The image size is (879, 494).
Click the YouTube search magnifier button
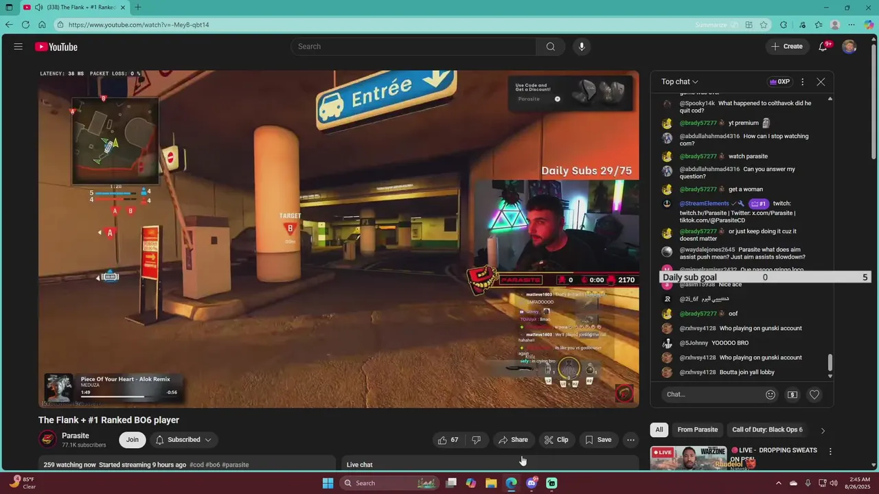point(550,47)
